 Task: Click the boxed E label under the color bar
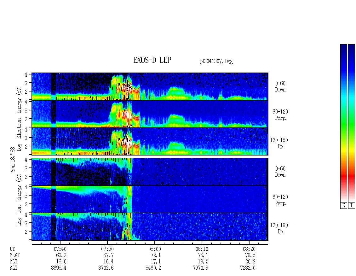[343, 206]
